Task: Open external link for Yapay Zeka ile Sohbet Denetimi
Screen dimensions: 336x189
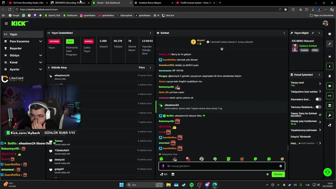Action: (x=320, y=115)
